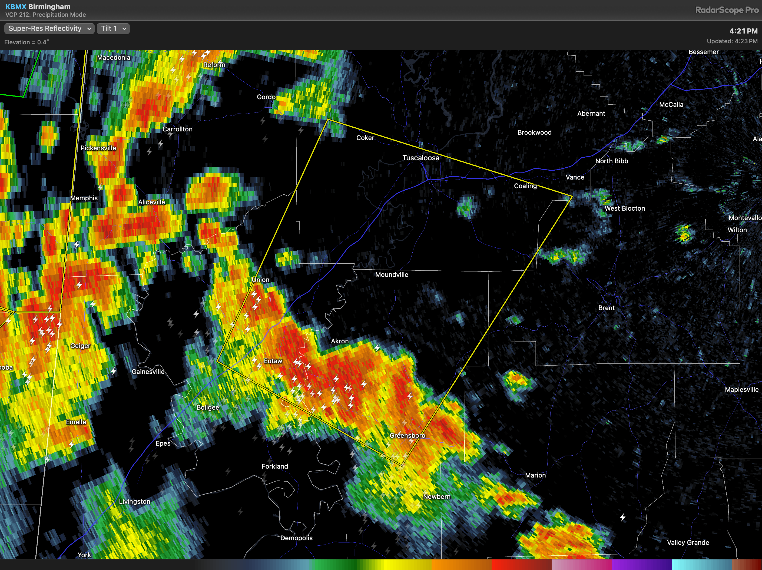The height and width of the screenshot is (570, 762).
Task: Click the lightning bolt icon southwest of Memphis label
Action: pyautogui.click(x=77, y=244)
